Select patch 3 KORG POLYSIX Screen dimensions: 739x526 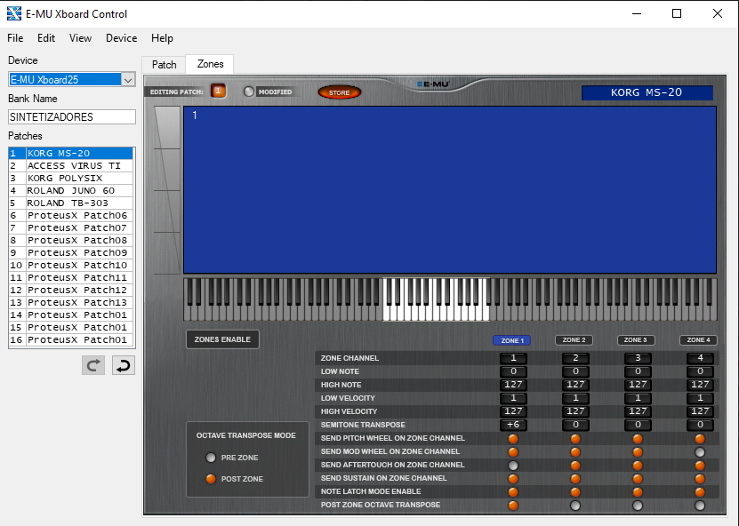[70, 178]
